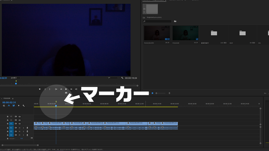Add marker in program monitor controls
269x151 pixels.
tap(40, 89)
